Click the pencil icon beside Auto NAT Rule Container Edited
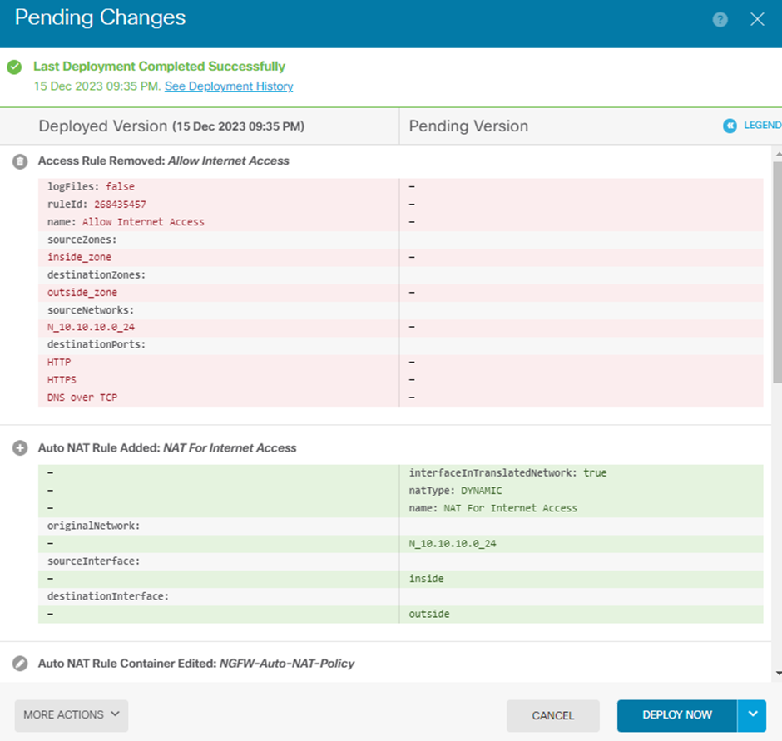782x741 pixels. pyautogui.click(x=20, y=664)
